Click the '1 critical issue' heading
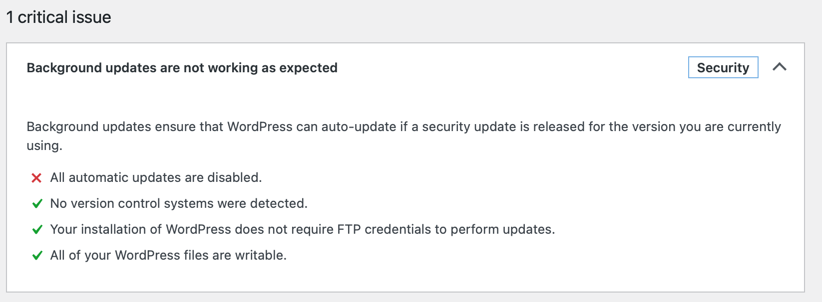The image size is (822, 302). [x=58, y=17]
